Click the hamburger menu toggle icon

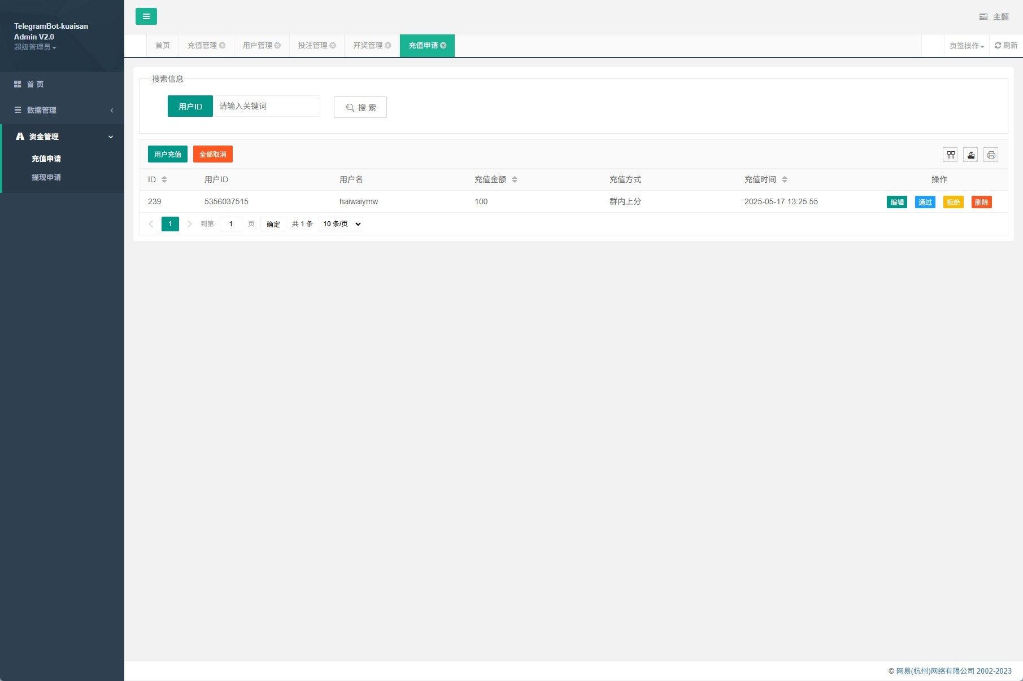tap(146, 16)
